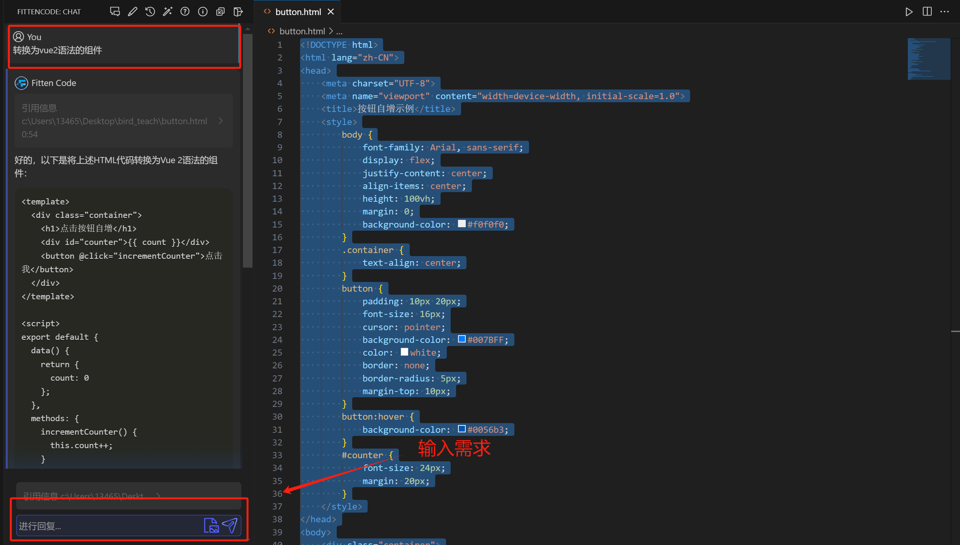Image resolution: width=960 pixels, height=545 pixels.
Task: Click ".container" selector on line 17
Action: pos(368,250)
